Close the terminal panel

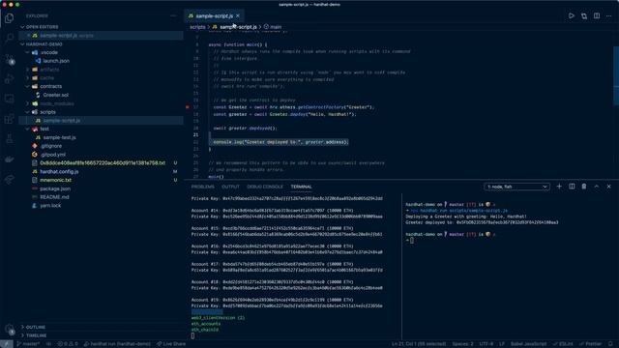608,187
